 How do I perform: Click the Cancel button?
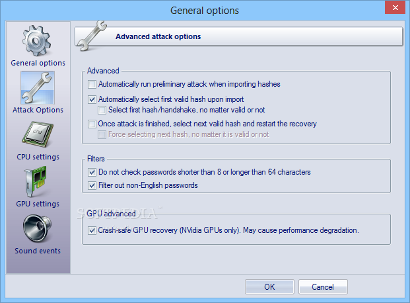tap(323, 286)
